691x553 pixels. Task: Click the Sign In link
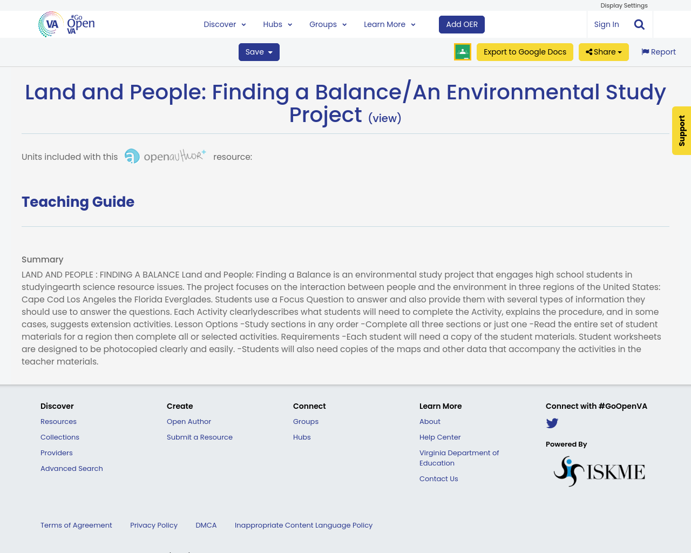pos(606,24)
